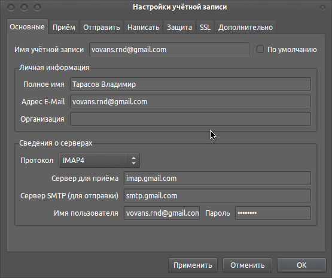Click the second title bar circle button
Image resolution: width=332 pixels, height=278 pixels.
click(24, 7)
